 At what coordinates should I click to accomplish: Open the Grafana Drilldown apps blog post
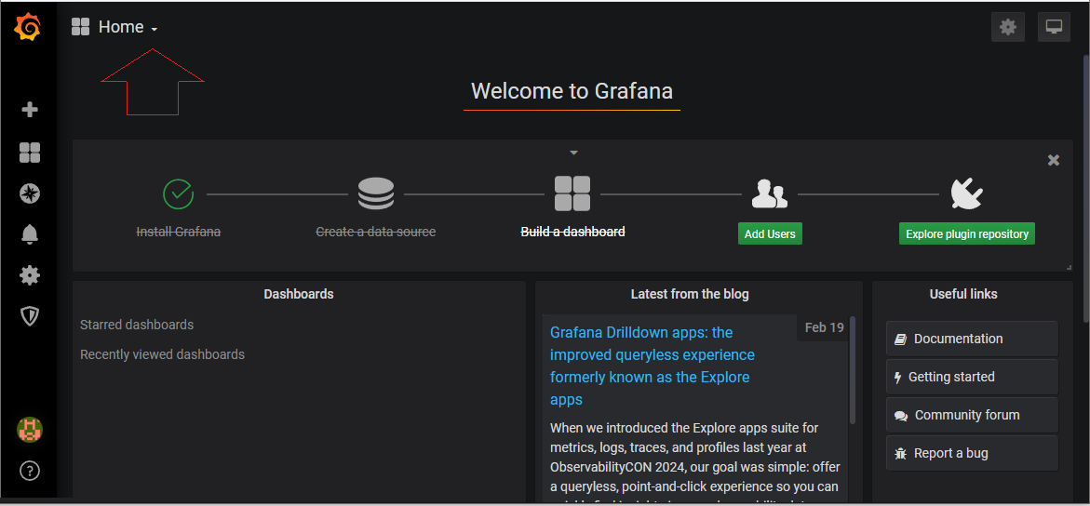[x=653, y=366]
